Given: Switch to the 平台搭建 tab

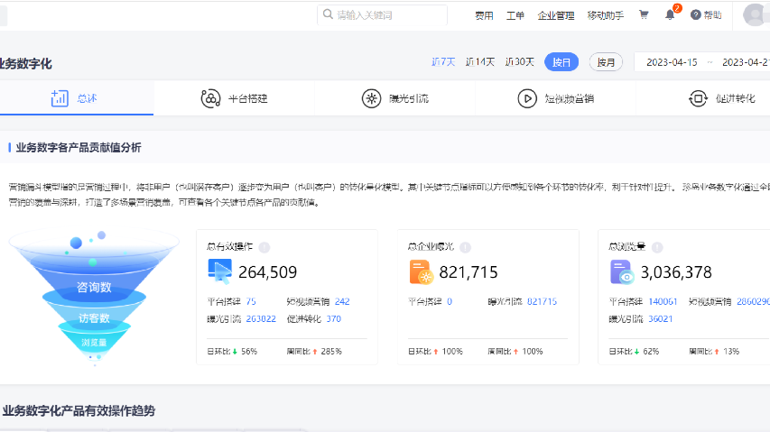Looking at the screenshot, I should point(234,98).
